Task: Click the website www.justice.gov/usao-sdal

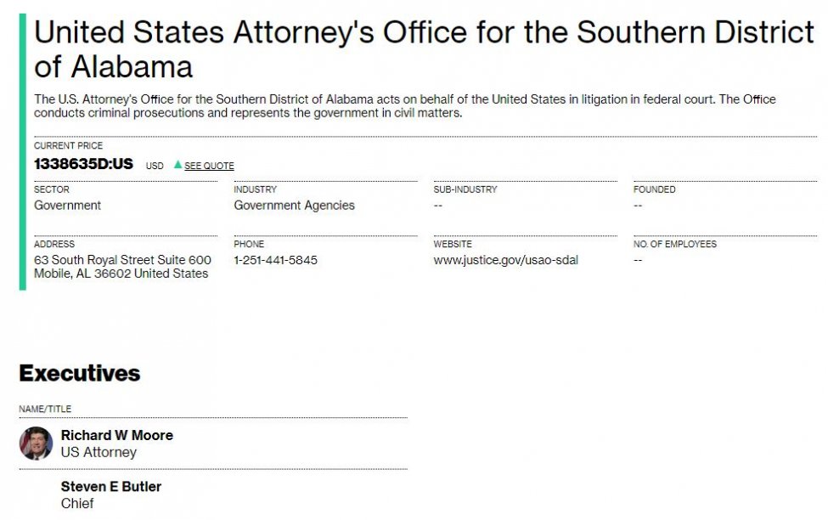Action: 506,260
